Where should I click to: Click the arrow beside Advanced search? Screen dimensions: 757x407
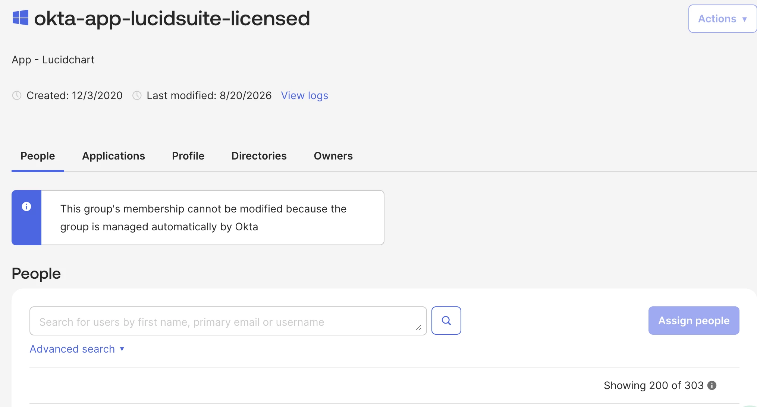point(122,349)
